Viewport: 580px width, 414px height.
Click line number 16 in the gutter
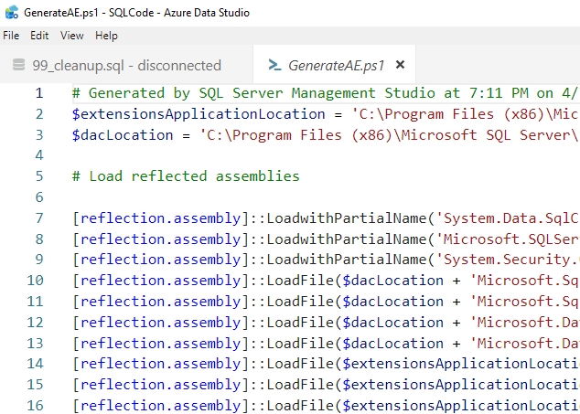pos(35,405)
